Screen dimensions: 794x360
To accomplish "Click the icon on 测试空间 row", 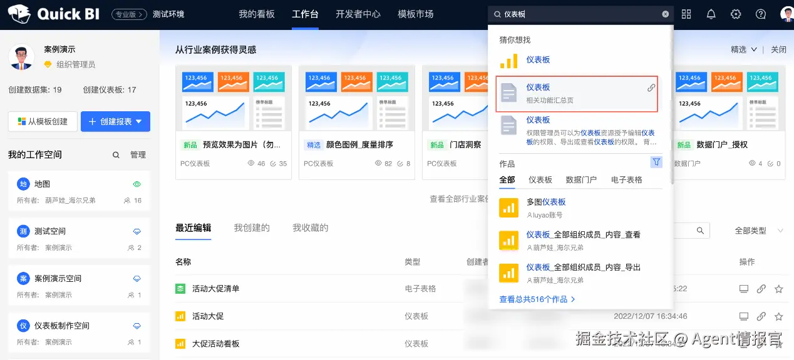I will pos(137,231).
